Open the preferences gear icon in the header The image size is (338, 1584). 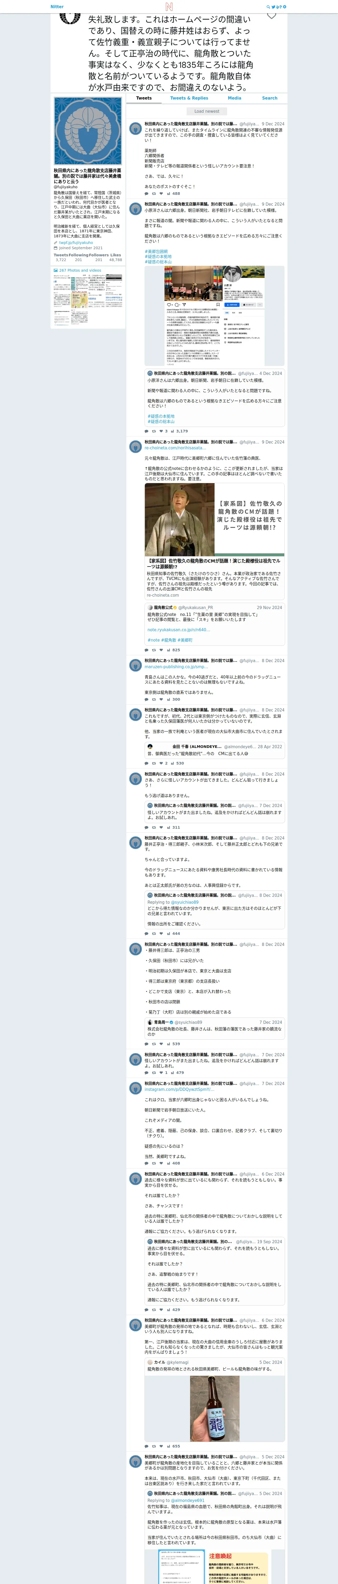point(285,7)
